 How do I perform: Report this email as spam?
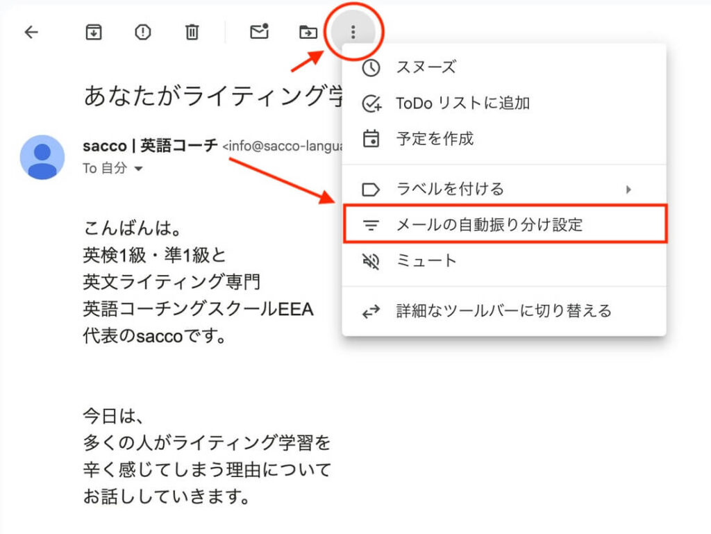tap(142, 32)
